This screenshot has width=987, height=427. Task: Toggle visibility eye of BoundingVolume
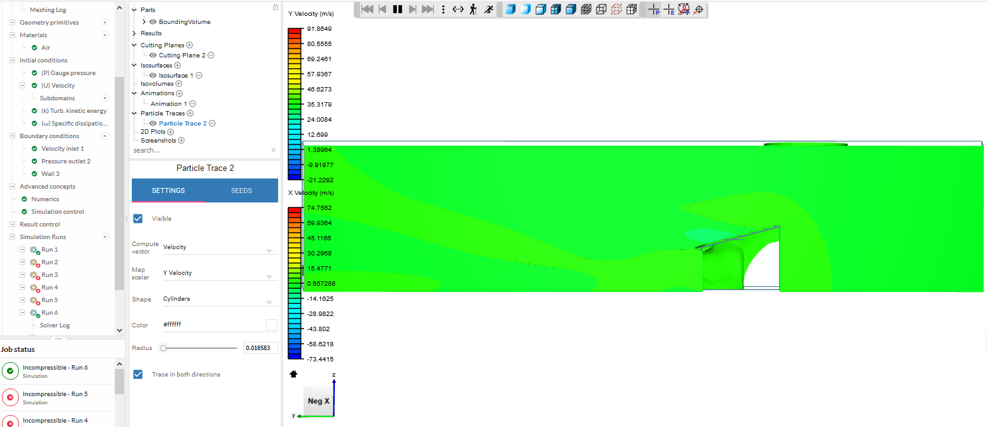tap(153, 22)
